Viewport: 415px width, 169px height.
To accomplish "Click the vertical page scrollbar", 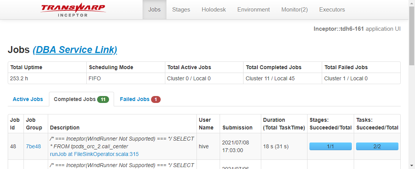I will click(x=412, y=38).
